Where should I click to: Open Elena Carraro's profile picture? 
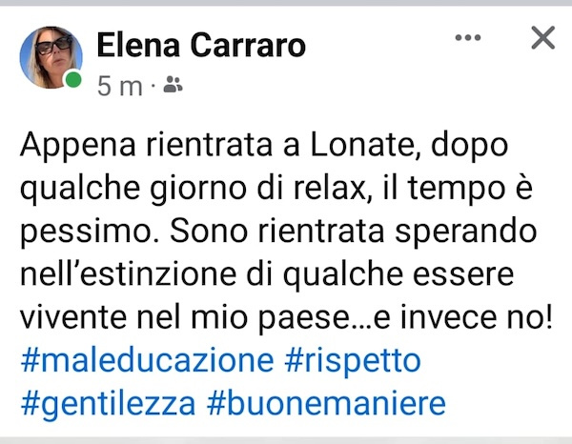click(51, 57)
